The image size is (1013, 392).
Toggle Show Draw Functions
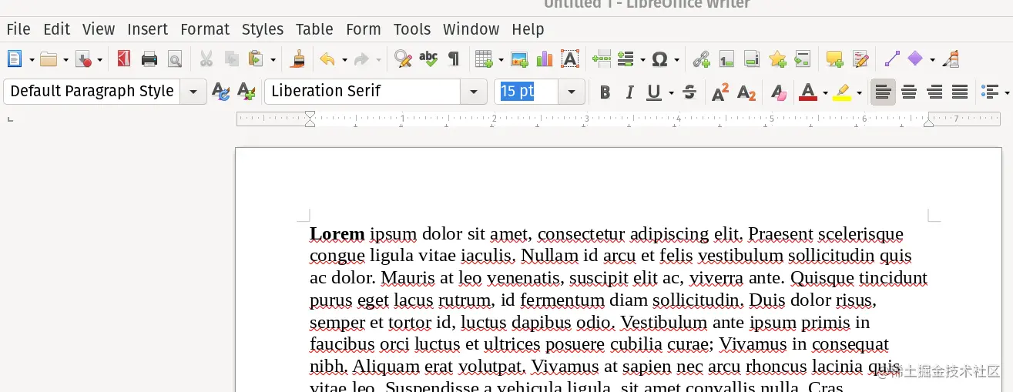click(951, 59)
